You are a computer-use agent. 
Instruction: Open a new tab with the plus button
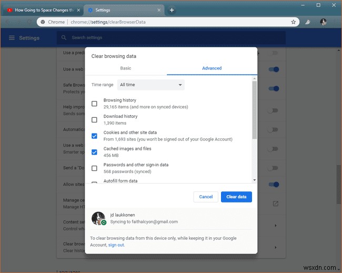pyautogui.click(x=172, y=10)
